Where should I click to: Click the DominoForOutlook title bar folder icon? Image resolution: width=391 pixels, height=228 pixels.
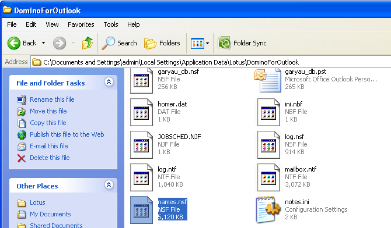pos(7,10)
